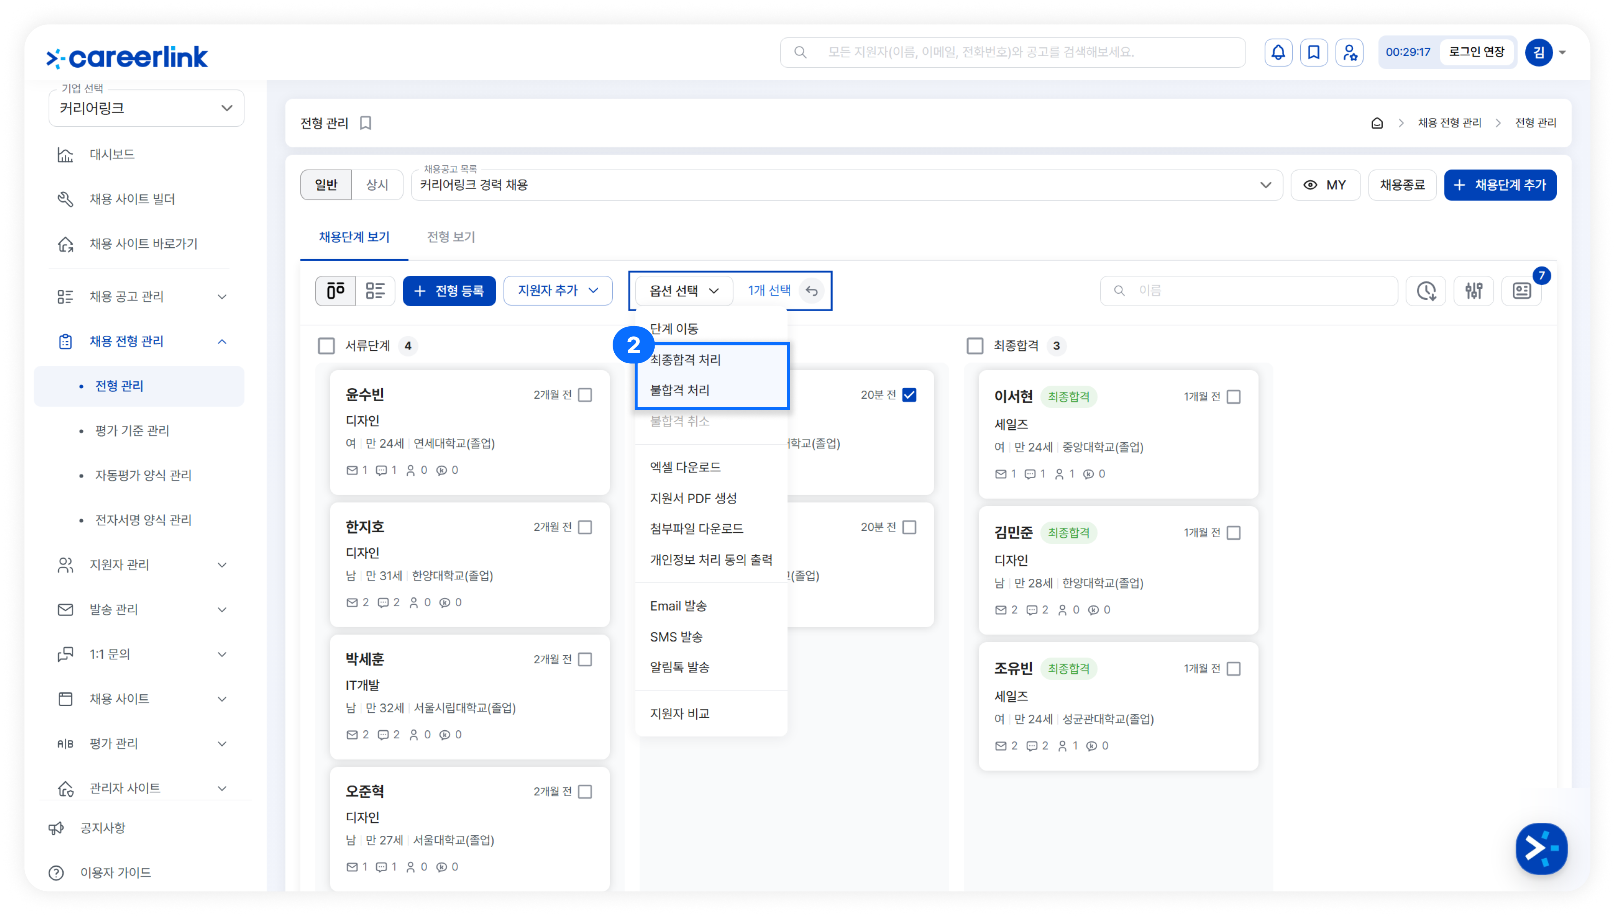Undo the 1개 선택 selection arrow

pyautogui.click(x=812, y=291)
